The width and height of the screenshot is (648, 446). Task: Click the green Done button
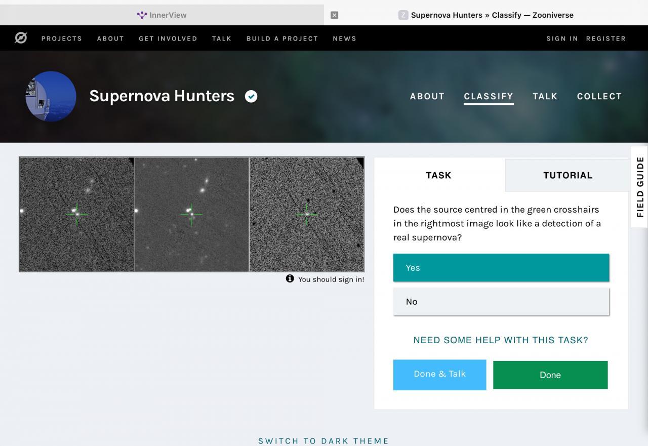[x=550, y=375]
